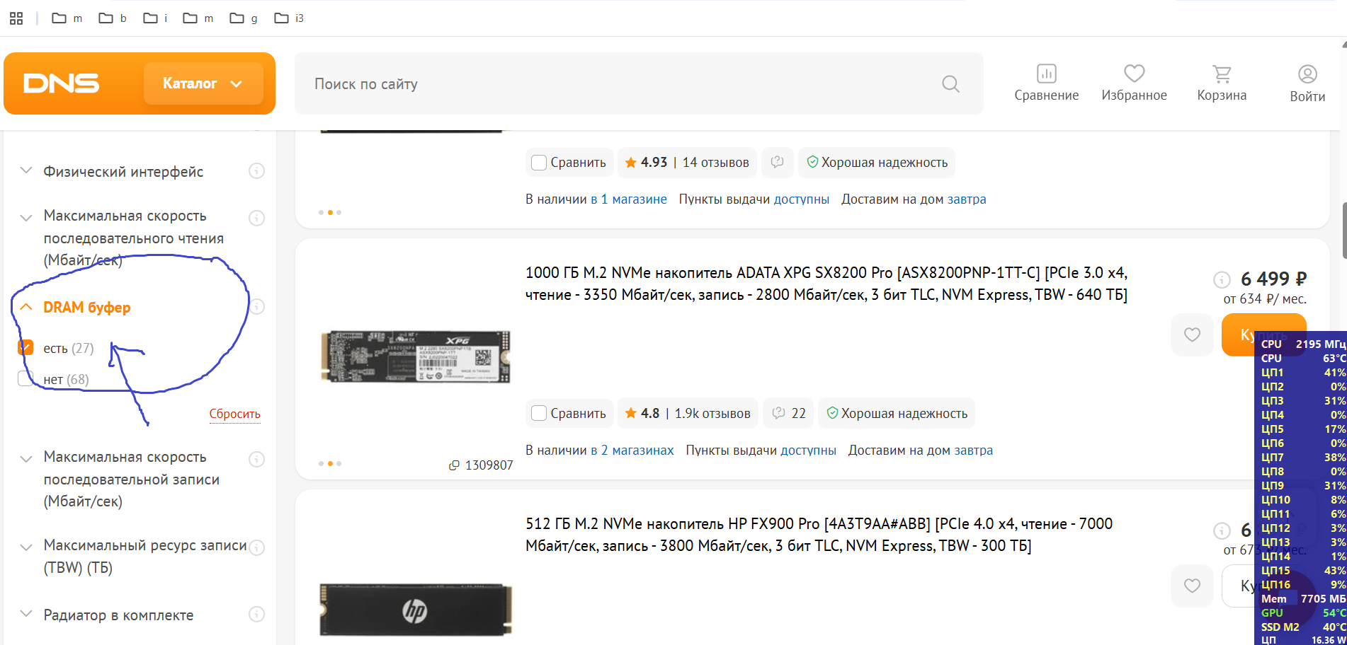Image resolution: width=1347 pixels, height=645 pixels.
Task: Expand Физический интерфейс filter
Action: (26, 170)
